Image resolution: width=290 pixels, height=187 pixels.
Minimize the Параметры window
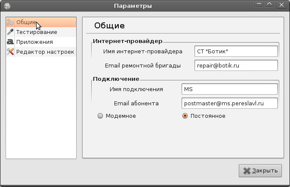click(259, 4)
